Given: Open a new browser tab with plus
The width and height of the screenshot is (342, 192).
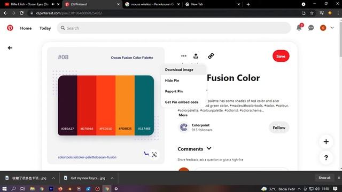Looking at the screenshot, I should [248, 4].
